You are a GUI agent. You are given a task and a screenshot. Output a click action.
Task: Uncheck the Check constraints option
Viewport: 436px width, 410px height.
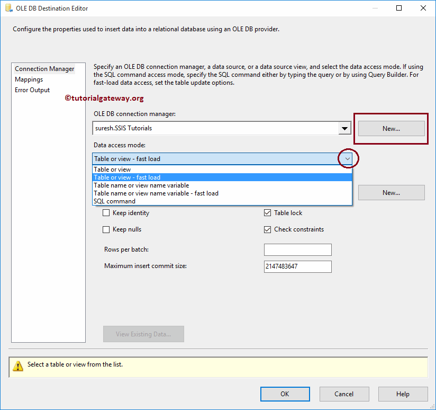(x=267, y=229)
